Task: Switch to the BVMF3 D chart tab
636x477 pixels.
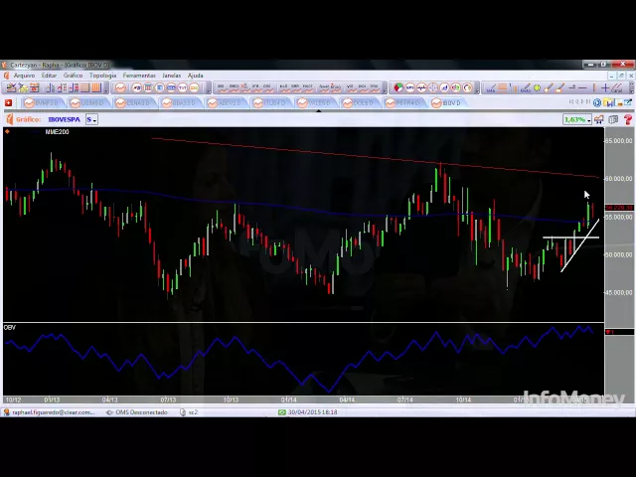Action: [42, 103]
